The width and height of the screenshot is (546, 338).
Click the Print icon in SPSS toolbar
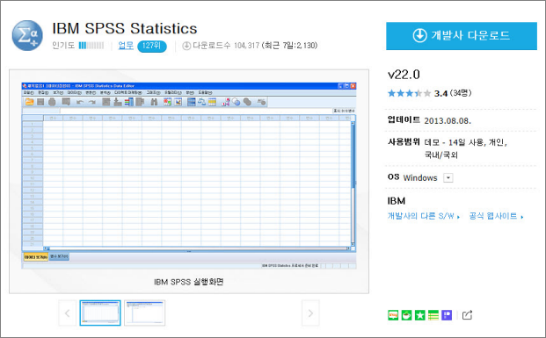click(x=52, y=102)
